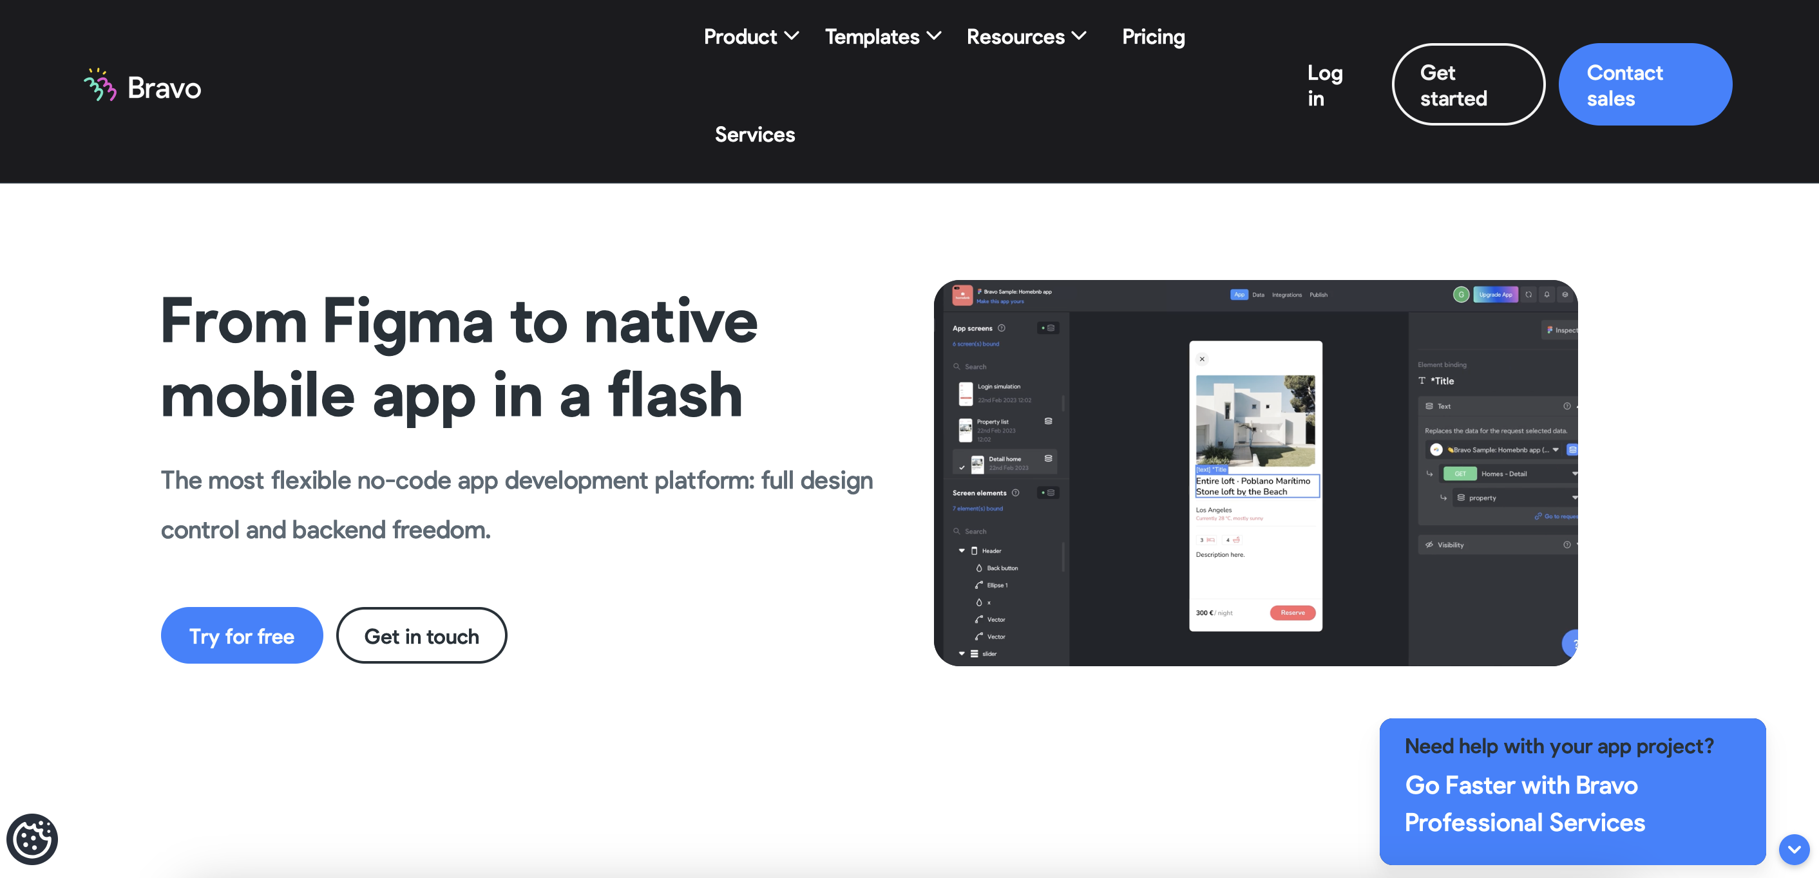Open the Product dropdown menu
Viewport: 1819px width, 878px height.
click(x=751, y=36)
